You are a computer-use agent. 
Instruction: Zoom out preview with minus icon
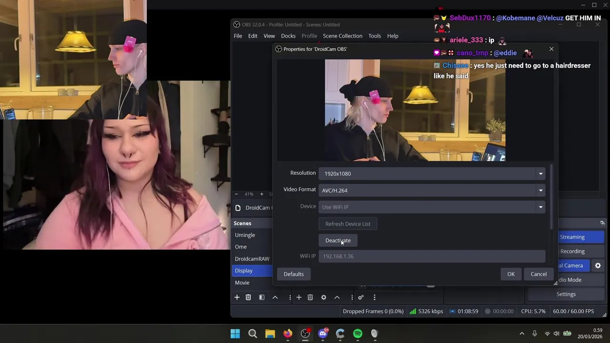coord(236,194)
